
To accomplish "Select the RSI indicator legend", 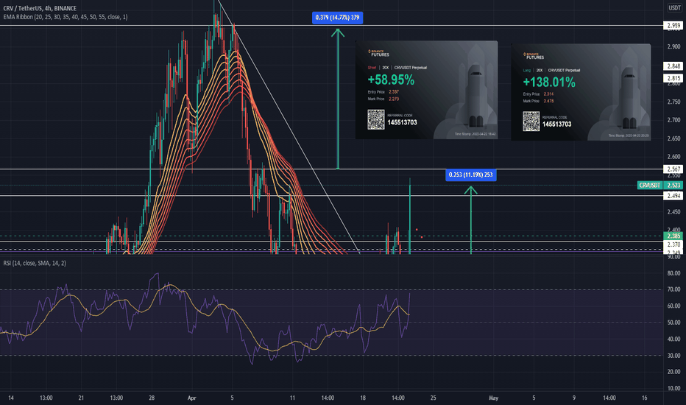I will (35, 263).
